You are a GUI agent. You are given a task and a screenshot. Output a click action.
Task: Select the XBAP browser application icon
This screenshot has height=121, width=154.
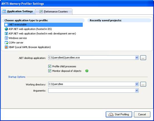(6, 47)
